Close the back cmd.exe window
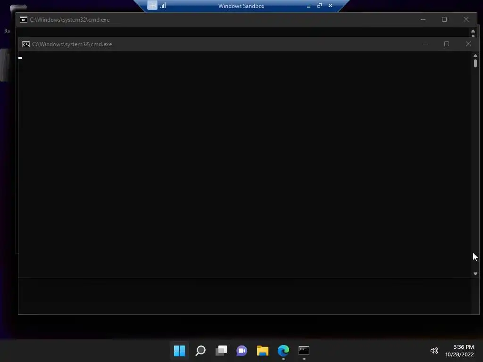The image size is (483, 362). click(x=466, y=19)
